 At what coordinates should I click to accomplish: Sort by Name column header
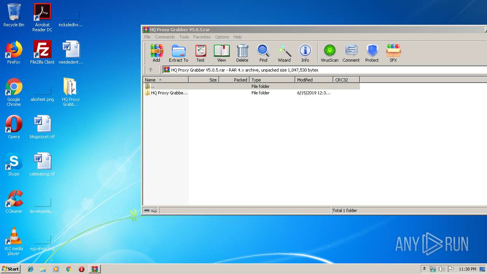tap(166, 80)
